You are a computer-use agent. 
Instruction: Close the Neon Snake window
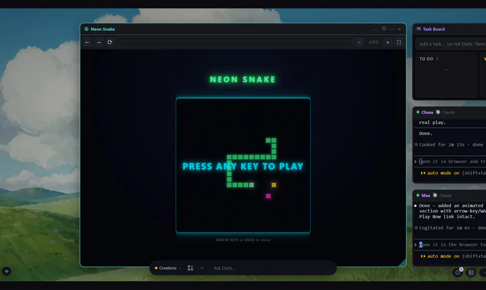pyautogui.click(x=399, y=29)
